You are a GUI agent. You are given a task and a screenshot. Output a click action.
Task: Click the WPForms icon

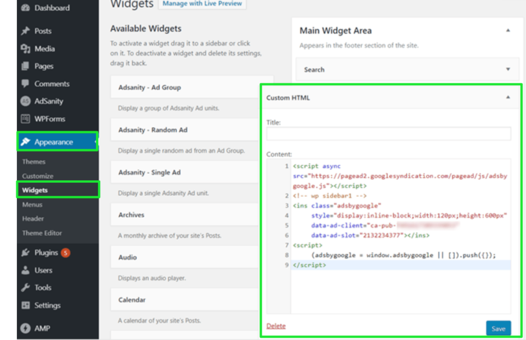pyautogui.click(x=26, y=119)
